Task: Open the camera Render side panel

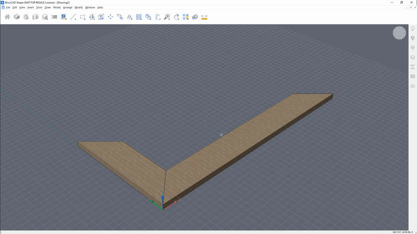Action: click(413, 76)
